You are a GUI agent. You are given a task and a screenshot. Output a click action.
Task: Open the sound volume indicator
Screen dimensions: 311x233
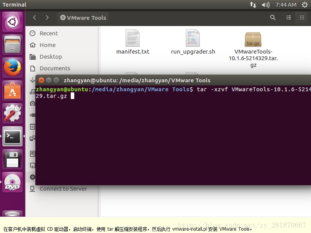(266, 5)
